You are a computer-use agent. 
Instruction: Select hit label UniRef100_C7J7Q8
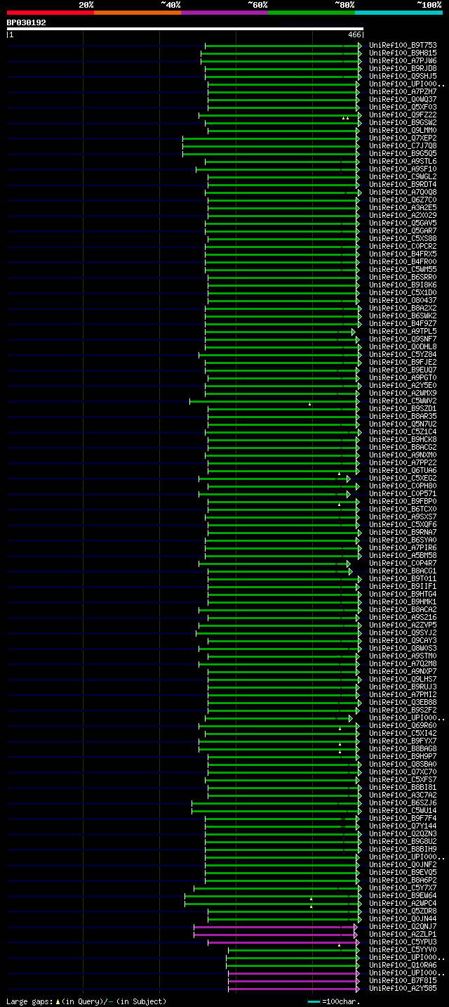point(403,146)
